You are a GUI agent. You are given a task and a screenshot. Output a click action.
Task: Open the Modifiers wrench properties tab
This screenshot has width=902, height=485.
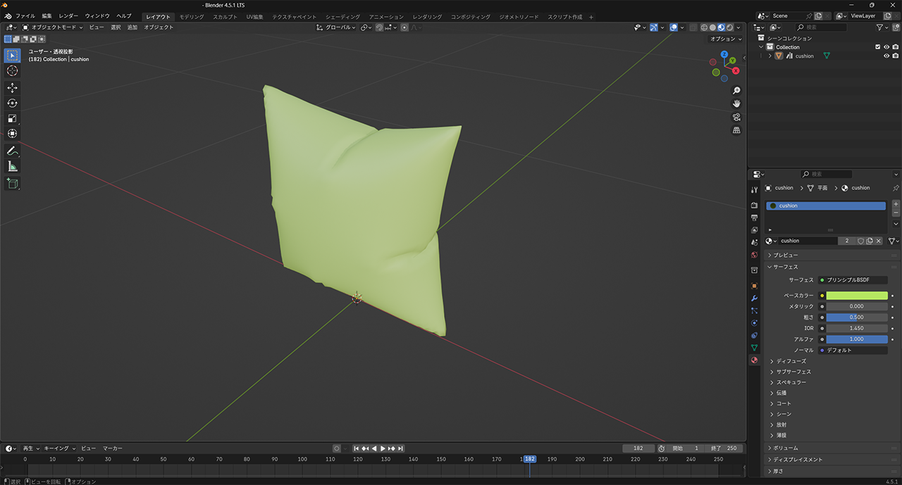[x=755, y=298]
